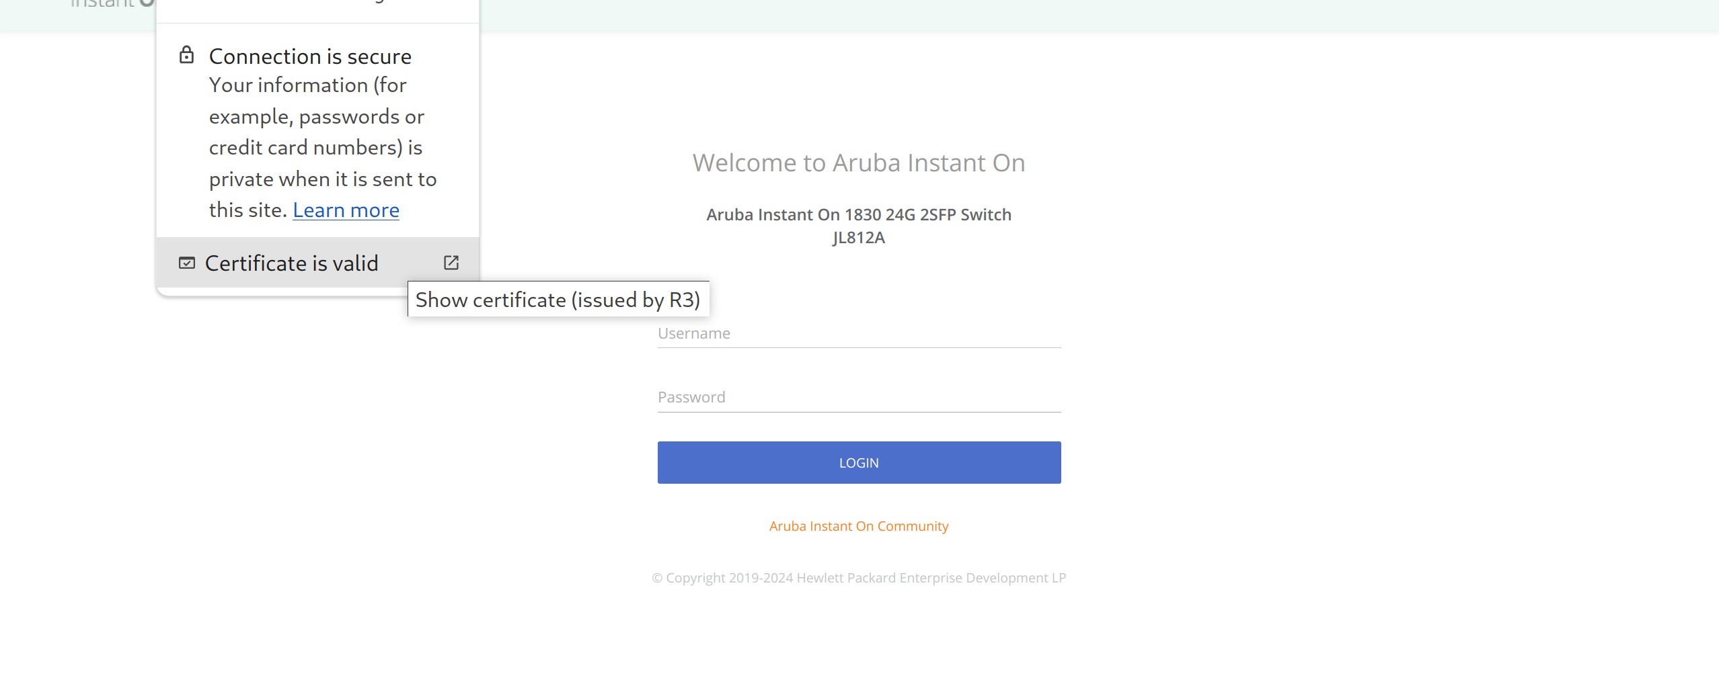Click the Show certificate (issued by R3) tooltip
The width and height of the screenshot is (1719, 692).
click(558, 299)
